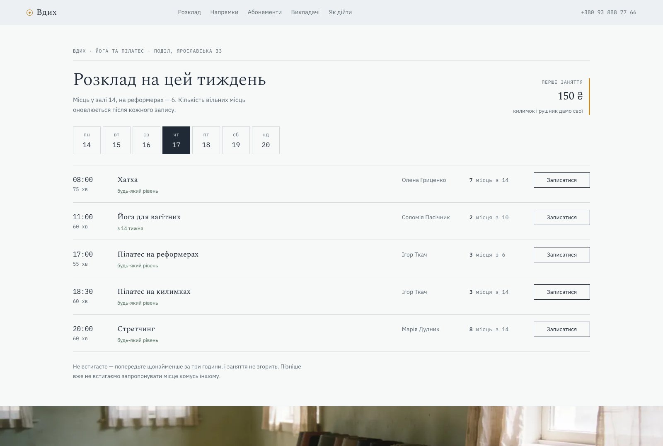Select Monday 14 day tab
The width and height of the screenshot is (663, 446).
click(x=87, y=140)
